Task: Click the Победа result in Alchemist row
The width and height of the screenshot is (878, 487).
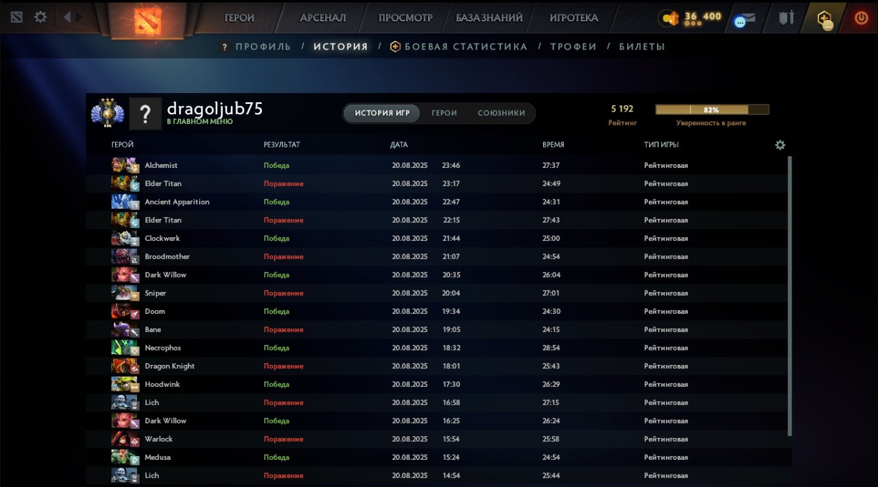Action: coord(276,165)
